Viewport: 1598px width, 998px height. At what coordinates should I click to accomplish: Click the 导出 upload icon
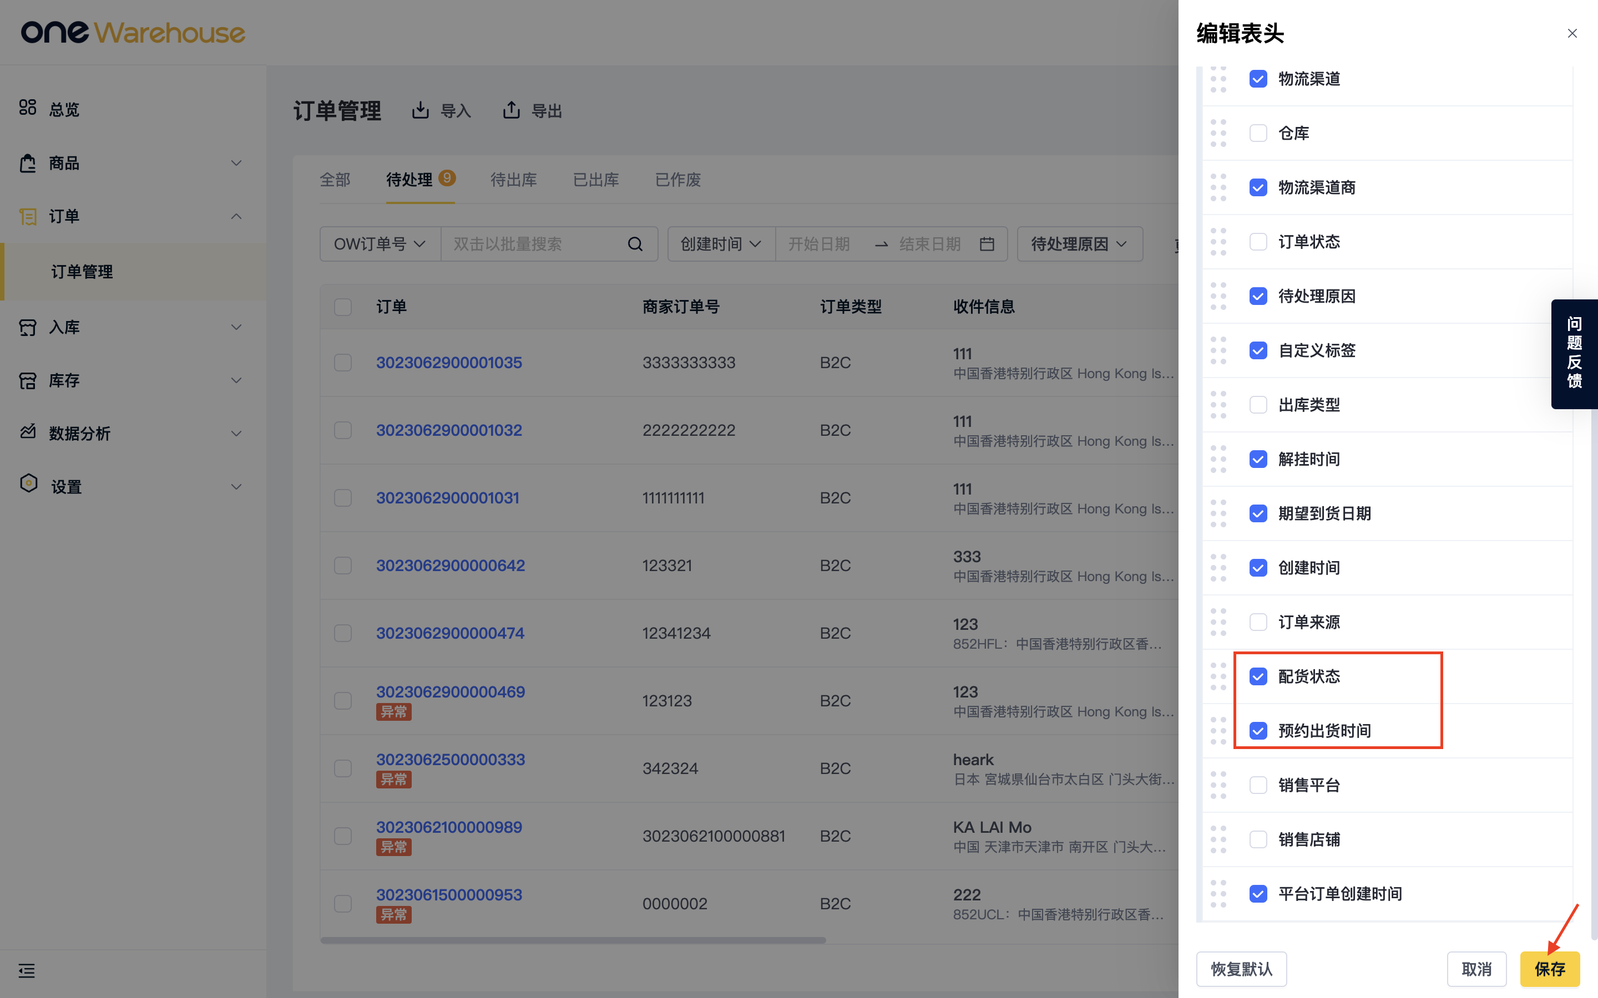pyautogui.click(x=512, y=110)
